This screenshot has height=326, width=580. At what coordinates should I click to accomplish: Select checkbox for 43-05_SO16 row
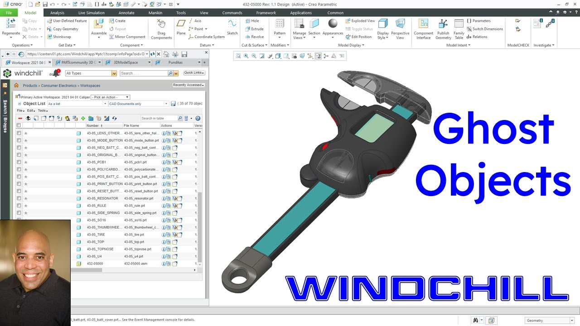click(x=19, y=220)
